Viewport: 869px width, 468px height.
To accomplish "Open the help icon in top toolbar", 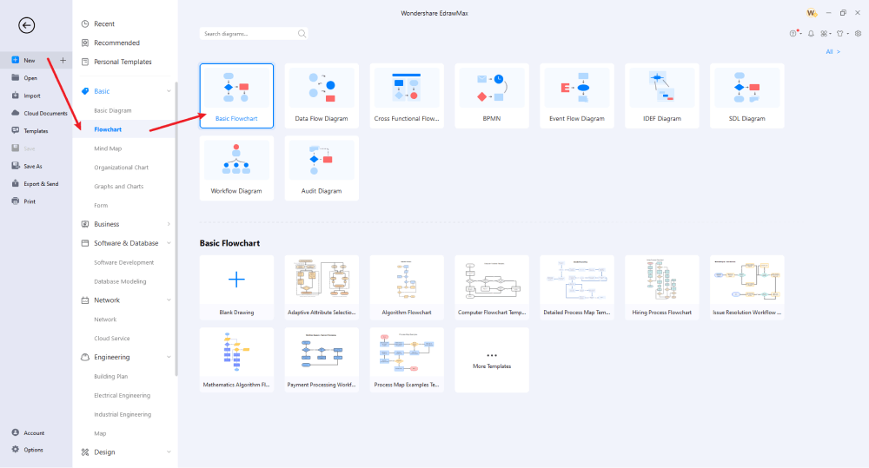I will point(793,34).
